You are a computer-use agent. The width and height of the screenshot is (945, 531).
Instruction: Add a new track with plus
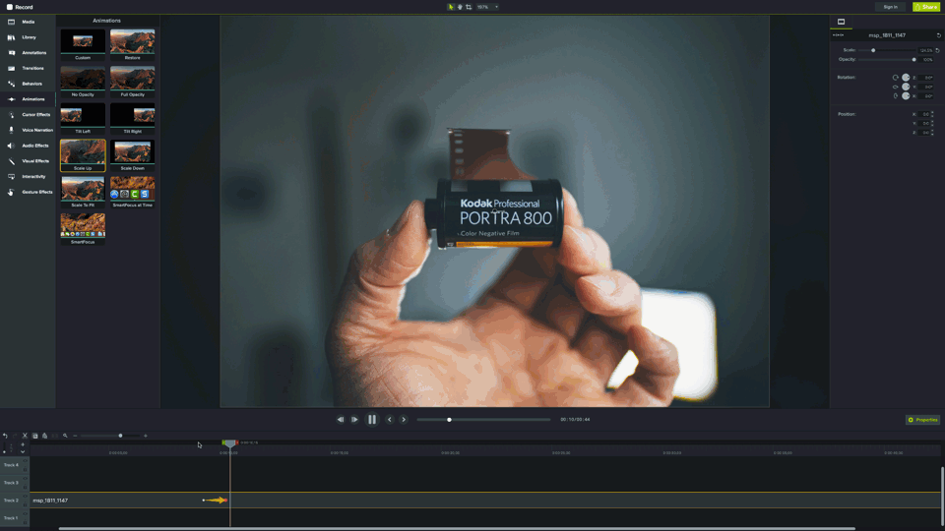(23, 444)
